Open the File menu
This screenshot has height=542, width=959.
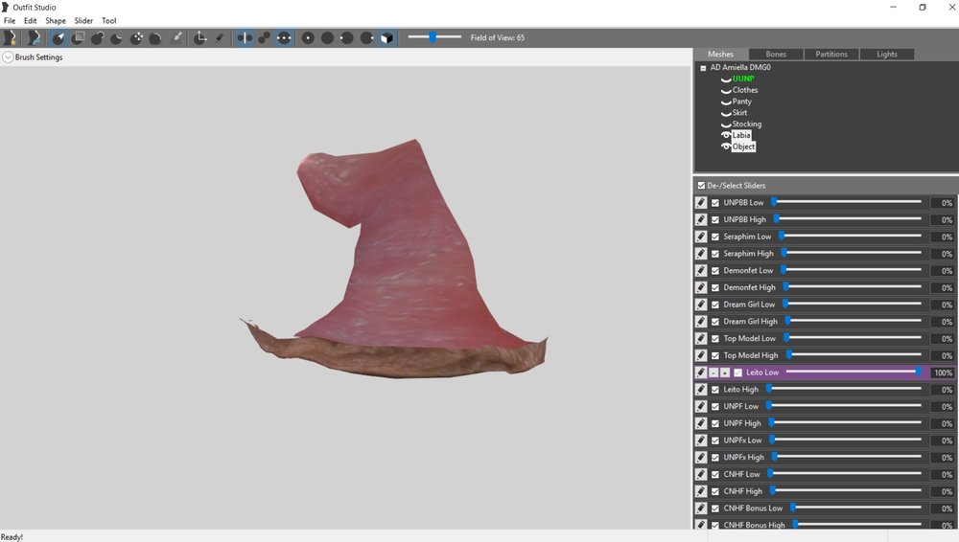[x=10, y=21]
